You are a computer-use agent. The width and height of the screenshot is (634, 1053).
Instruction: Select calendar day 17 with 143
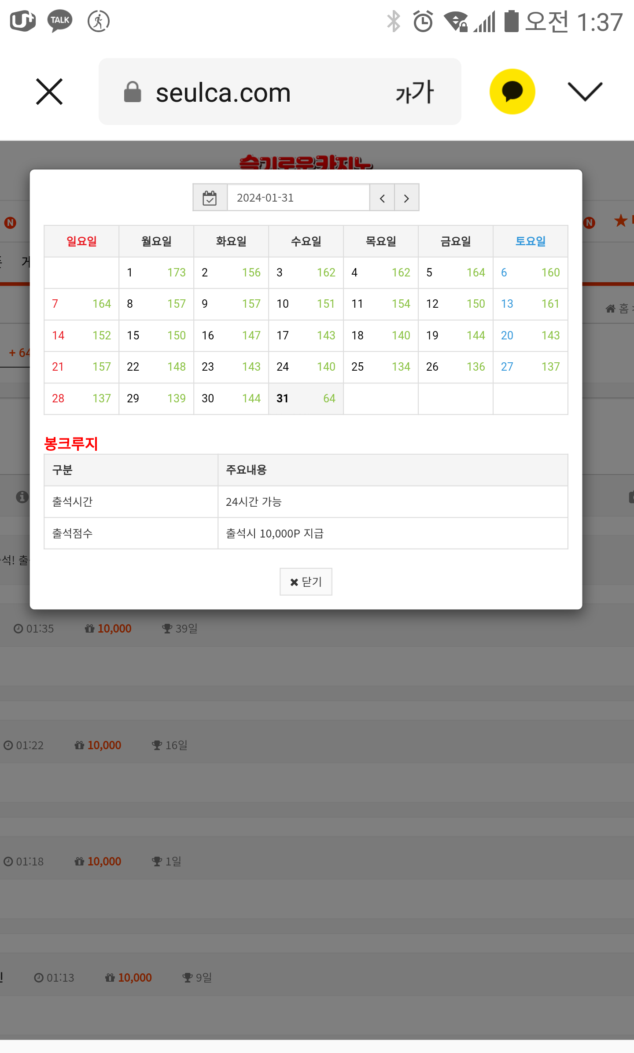(x=306, y=335)
